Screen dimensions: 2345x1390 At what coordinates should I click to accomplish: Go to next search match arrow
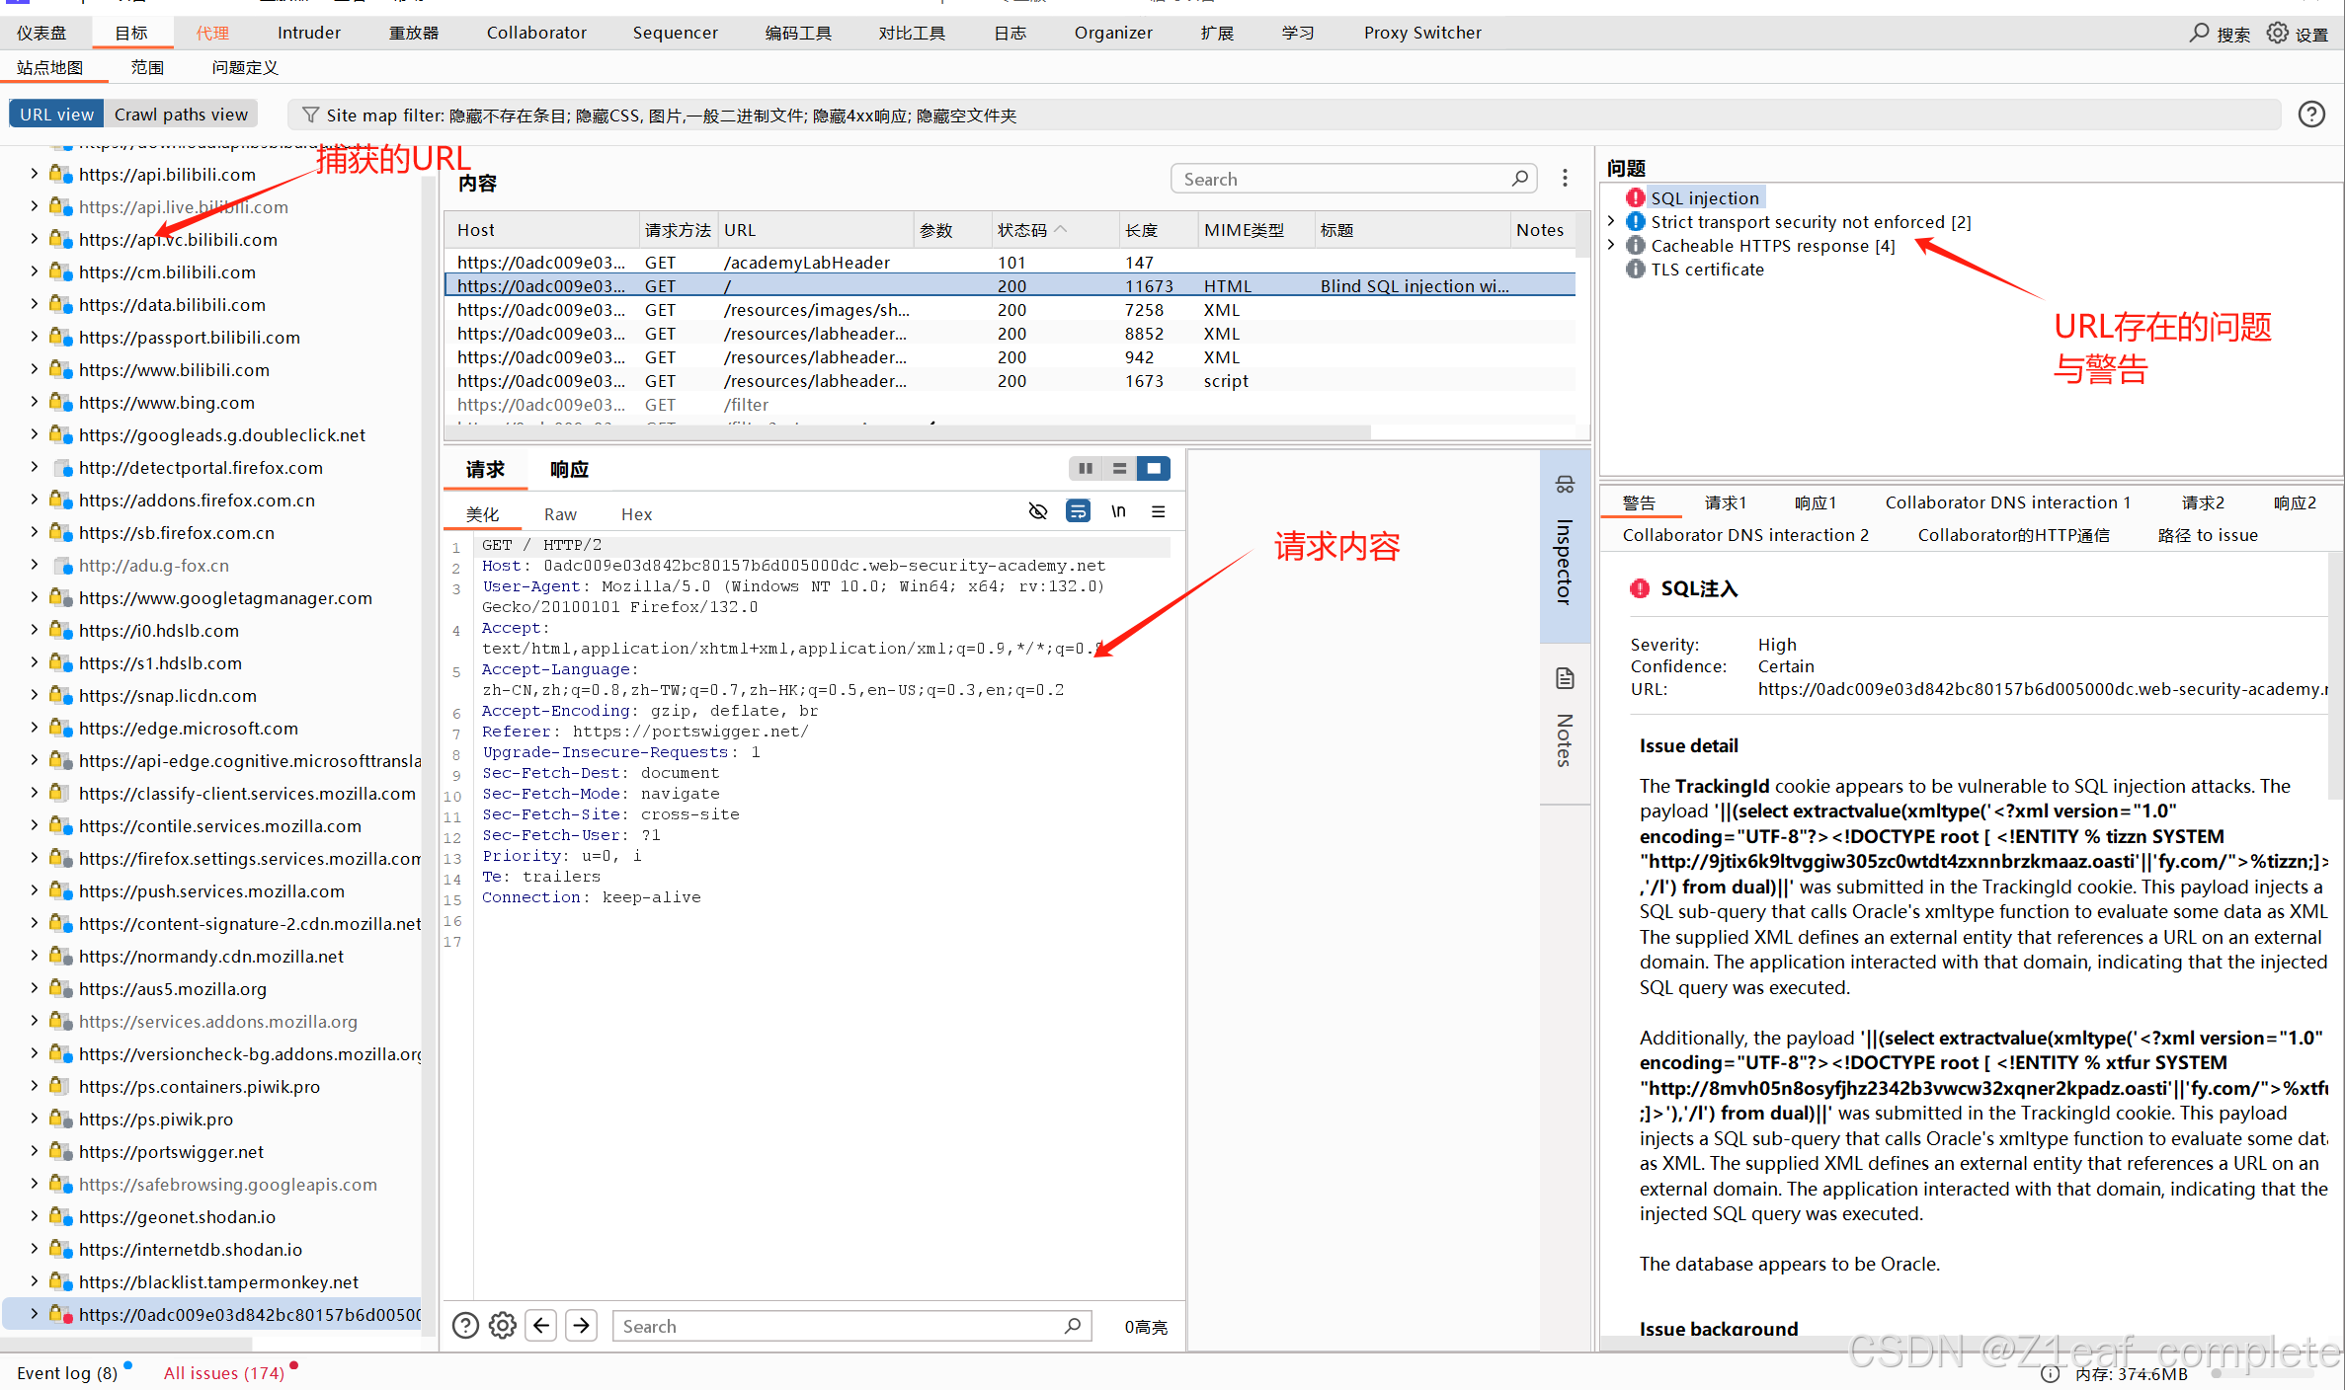(582, 1326)
